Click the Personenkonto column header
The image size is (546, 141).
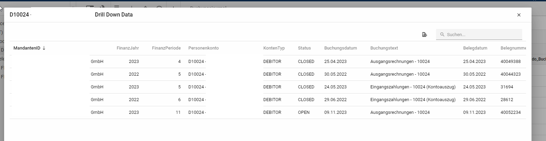coord(203,48)
